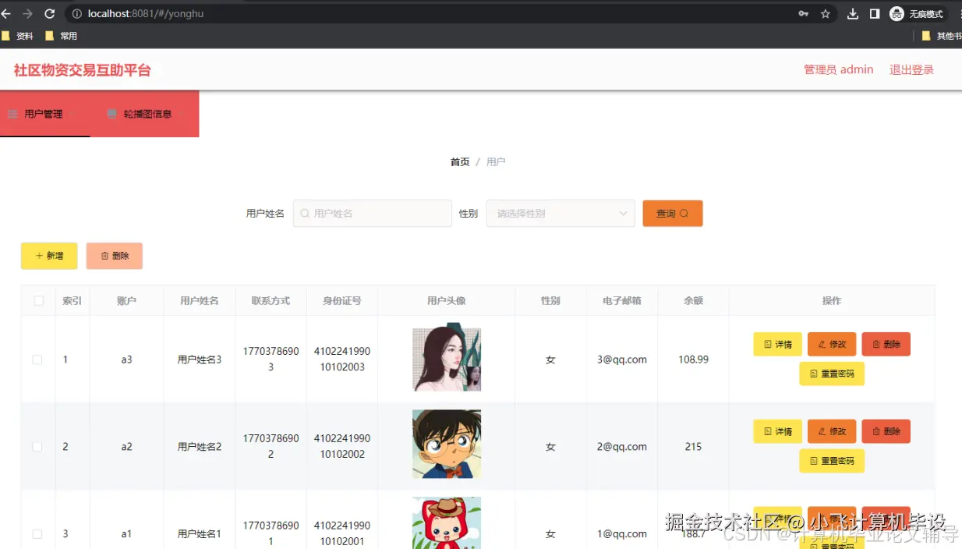962x549 pixels.
Task: Click the 管理员 admin link
Action: click(x=839, y=69)
